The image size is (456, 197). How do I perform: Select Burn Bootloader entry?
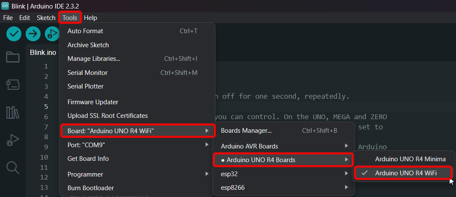[137, 188]
